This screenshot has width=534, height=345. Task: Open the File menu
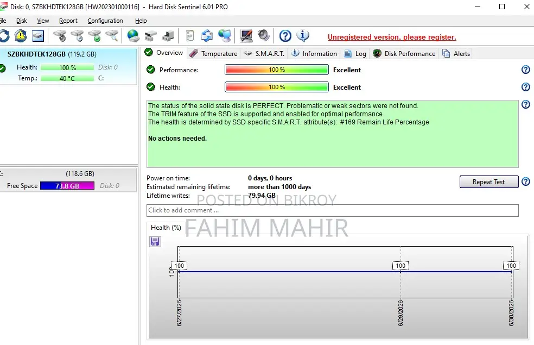(x=3, y=21)
